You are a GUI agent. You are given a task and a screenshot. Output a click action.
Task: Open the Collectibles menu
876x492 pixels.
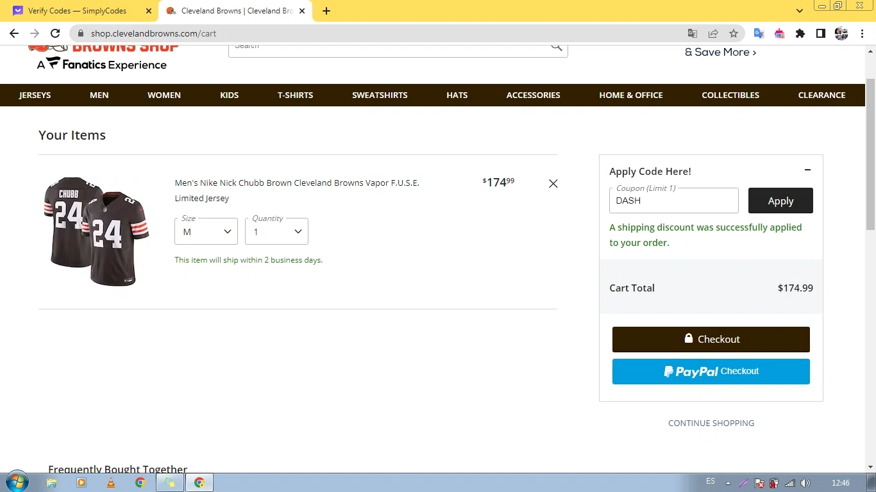(730, 95)
